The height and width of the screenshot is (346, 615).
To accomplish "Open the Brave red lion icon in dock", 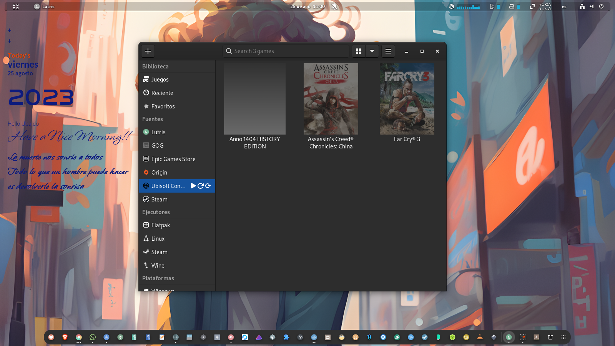I will (x=65, y=337).
